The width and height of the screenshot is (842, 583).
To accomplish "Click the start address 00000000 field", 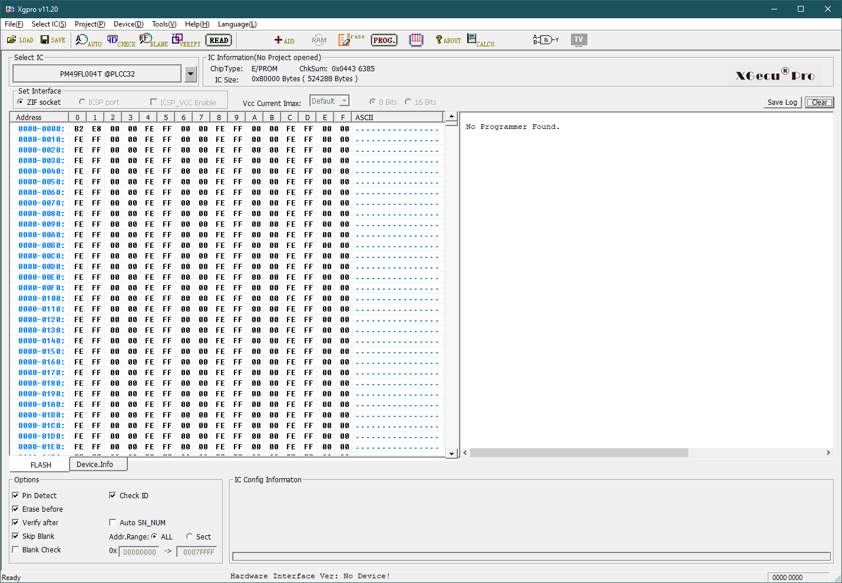I will point(139,552).
